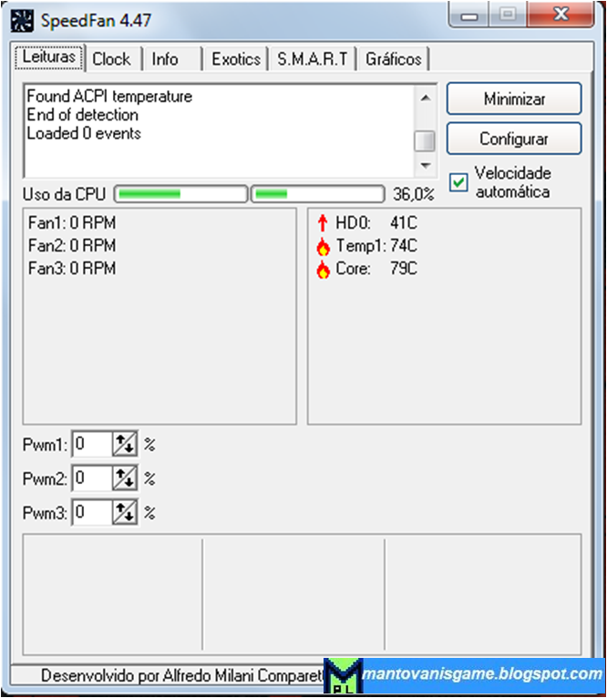Select the 'Fan2: 0 RPM' reading
This screenshot has height=698, width=607.
72,246
